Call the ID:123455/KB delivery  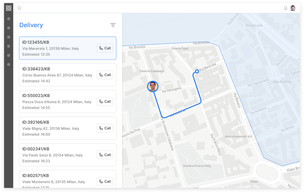point(105,48)
